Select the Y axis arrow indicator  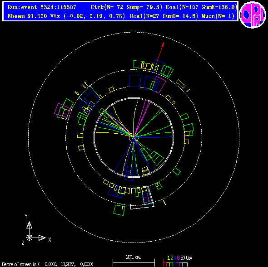29,225
